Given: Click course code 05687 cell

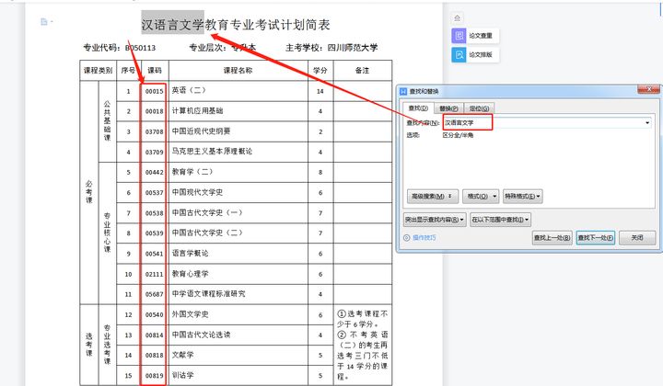Looking at the screenshot, I should (155, 294).
